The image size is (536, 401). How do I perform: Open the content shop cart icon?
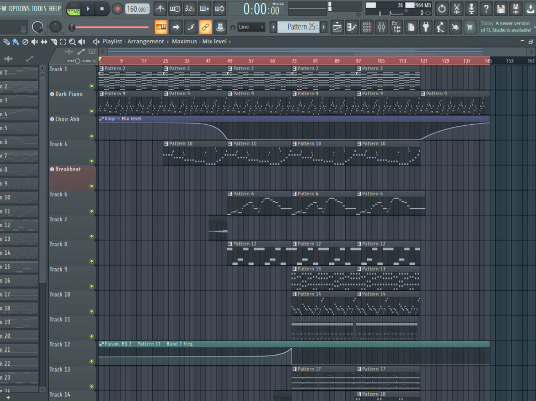click(x=470, y=27)
